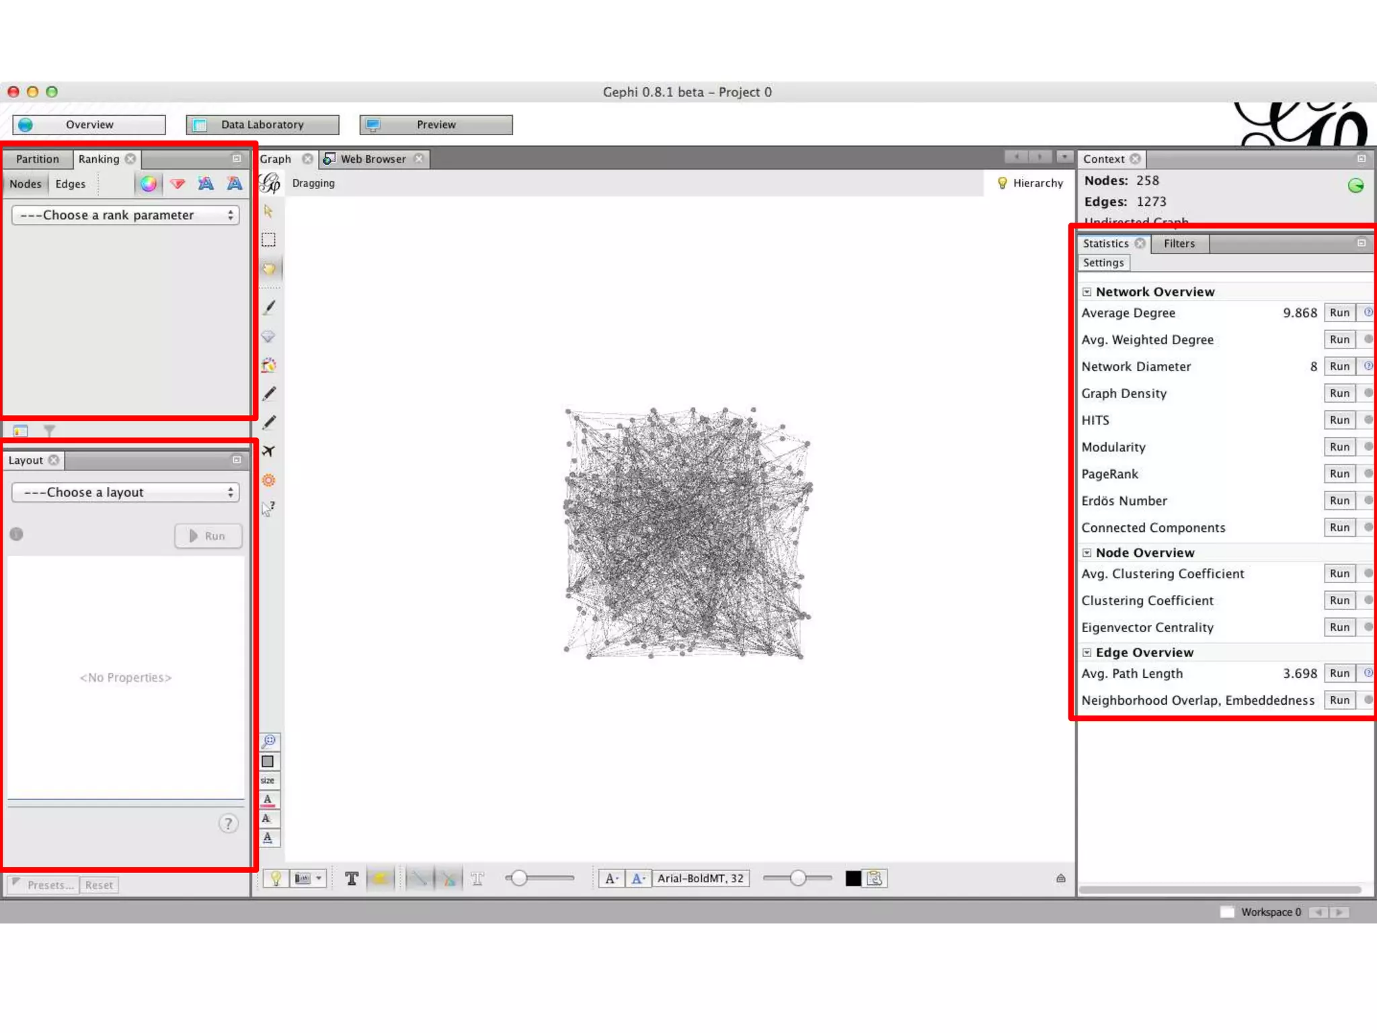Collapse the Network Overview section

click(x=1087, y=292)
